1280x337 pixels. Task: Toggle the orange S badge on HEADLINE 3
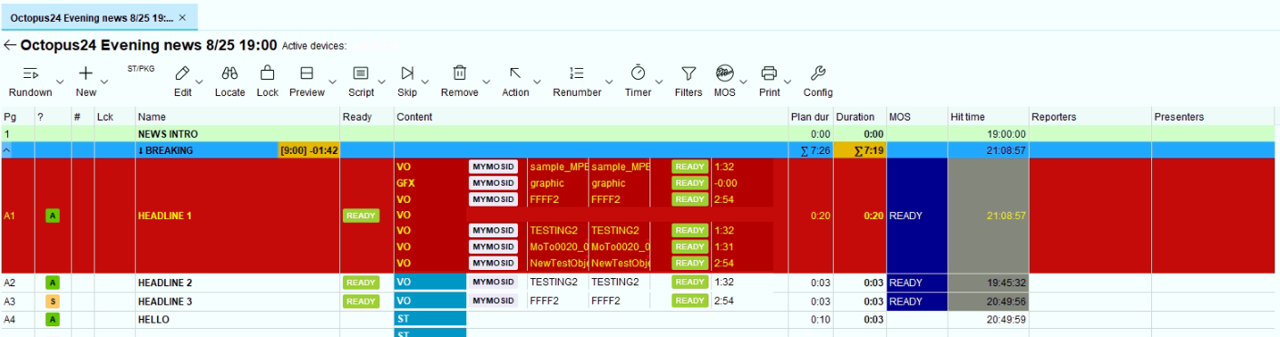[x=53, y=301]
